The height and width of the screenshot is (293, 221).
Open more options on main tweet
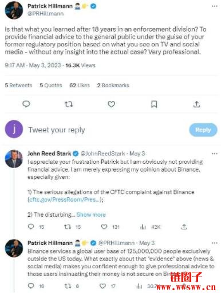point(215,6)
